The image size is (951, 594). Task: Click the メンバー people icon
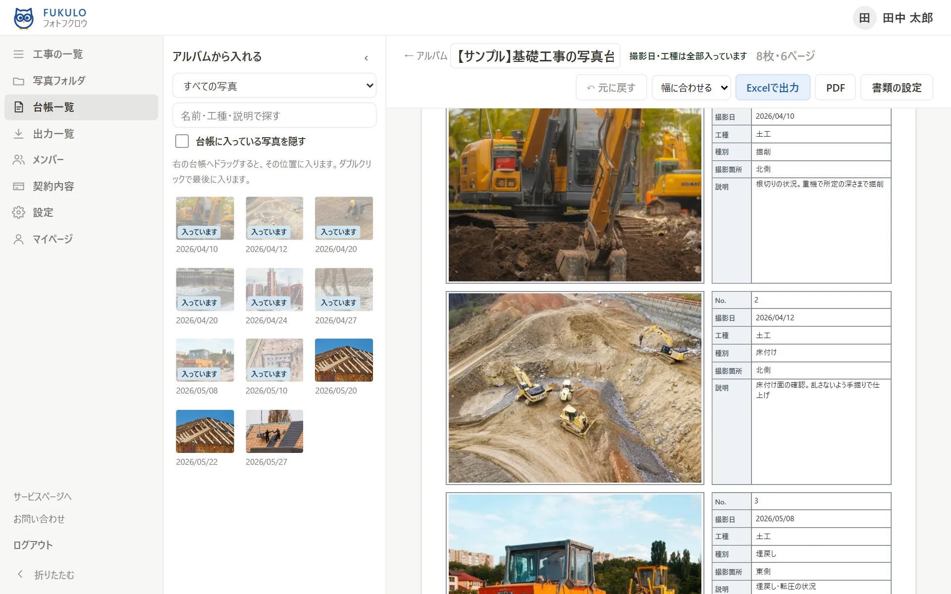pos(18,159)
